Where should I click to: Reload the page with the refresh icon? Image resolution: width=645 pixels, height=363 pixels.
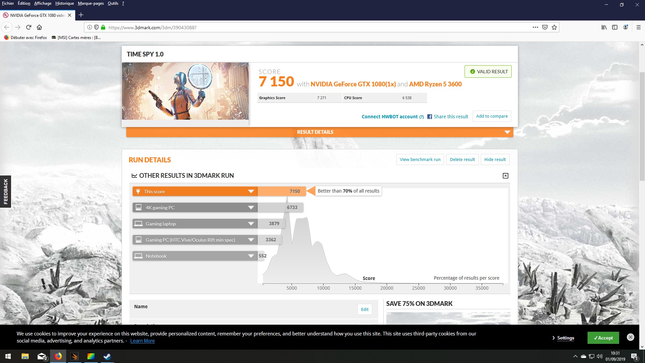click(x=29, y=27)
